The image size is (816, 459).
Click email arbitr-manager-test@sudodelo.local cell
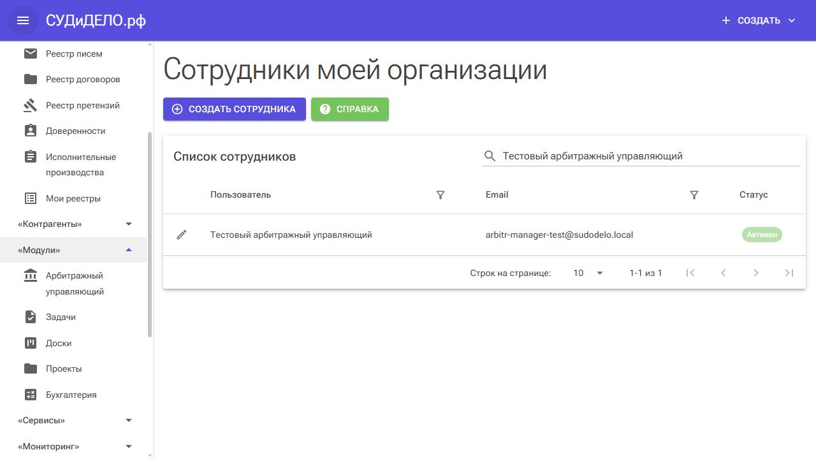[x=559, y=235]
